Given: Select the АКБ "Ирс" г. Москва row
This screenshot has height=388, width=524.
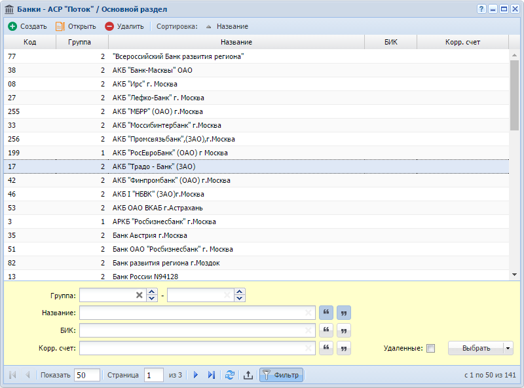Looking at the screenshot, I should click(x=256, y=84).
